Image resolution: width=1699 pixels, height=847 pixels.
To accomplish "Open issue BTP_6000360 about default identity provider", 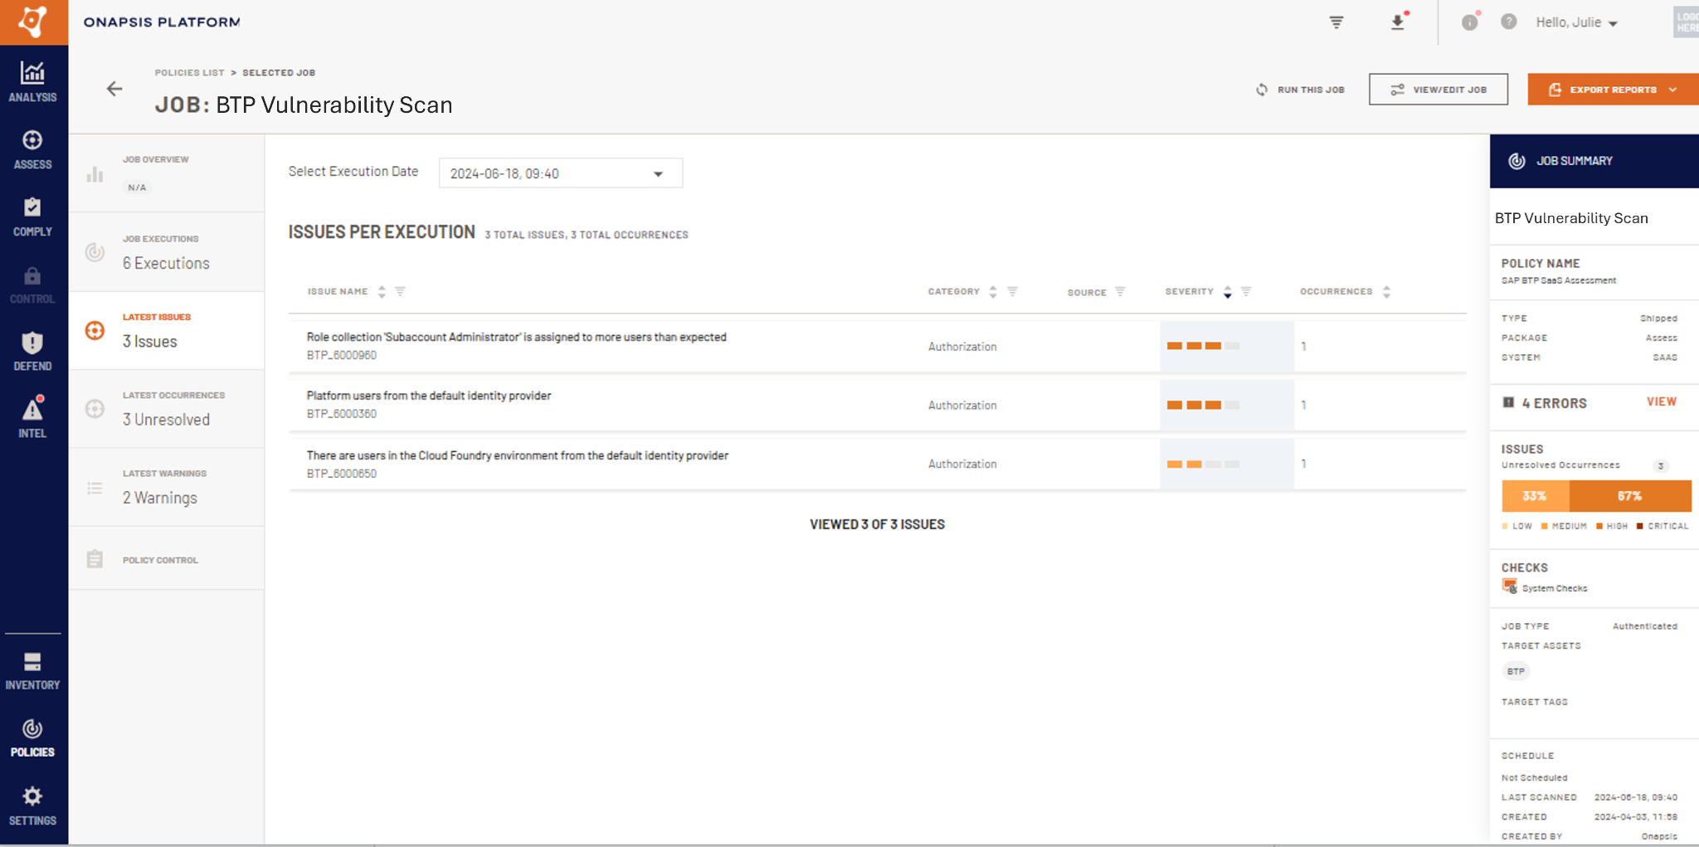I will click(428, 404).
